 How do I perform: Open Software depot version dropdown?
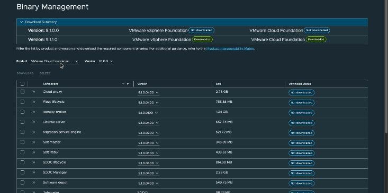point(148,184)
